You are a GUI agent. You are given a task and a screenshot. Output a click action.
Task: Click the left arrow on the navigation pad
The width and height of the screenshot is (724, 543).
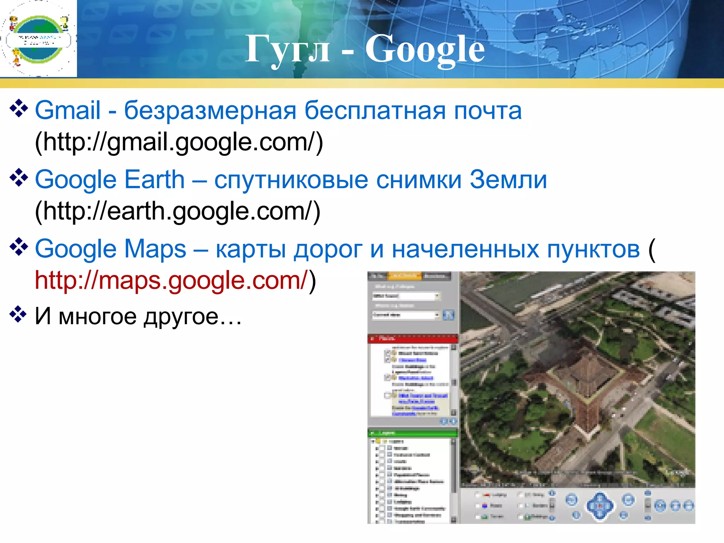coord(591,506)
